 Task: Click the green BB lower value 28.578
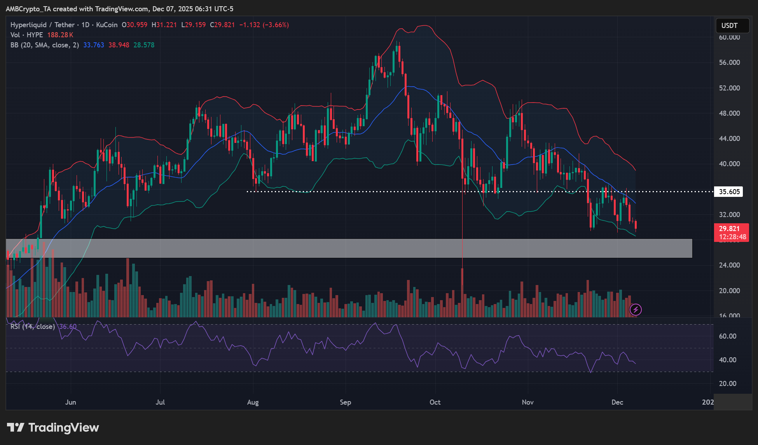pos(144,45)
